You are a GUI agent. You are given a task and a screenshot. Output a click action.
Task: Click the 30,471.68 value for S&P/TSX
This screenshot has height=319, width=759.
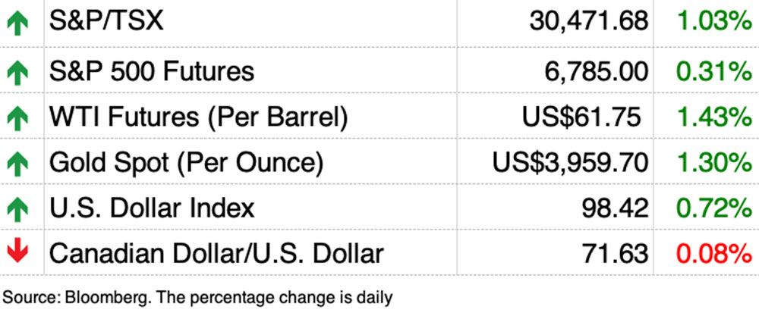[x=589, y=21]
